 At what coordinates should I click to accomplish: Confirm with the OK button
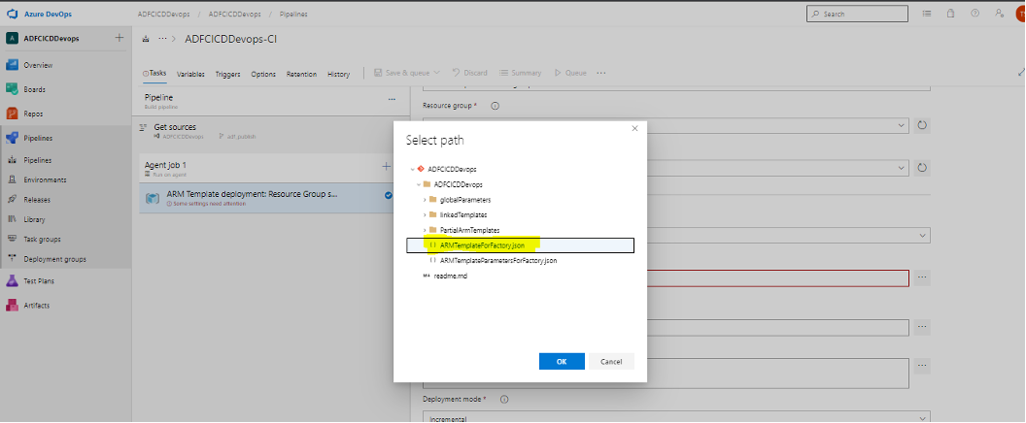click(x=562, y=362)
